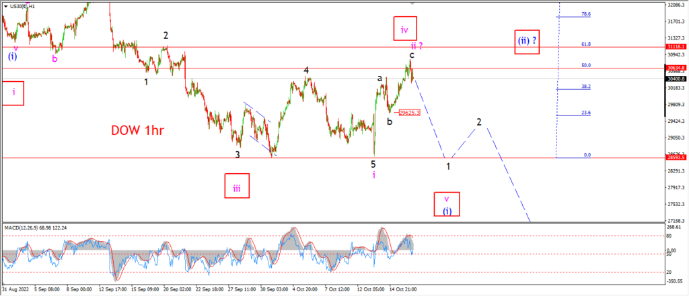This screenshot has width=689, height=296.
Task: Click the current price 30400.8 label
Action: [x=676, y=79]
